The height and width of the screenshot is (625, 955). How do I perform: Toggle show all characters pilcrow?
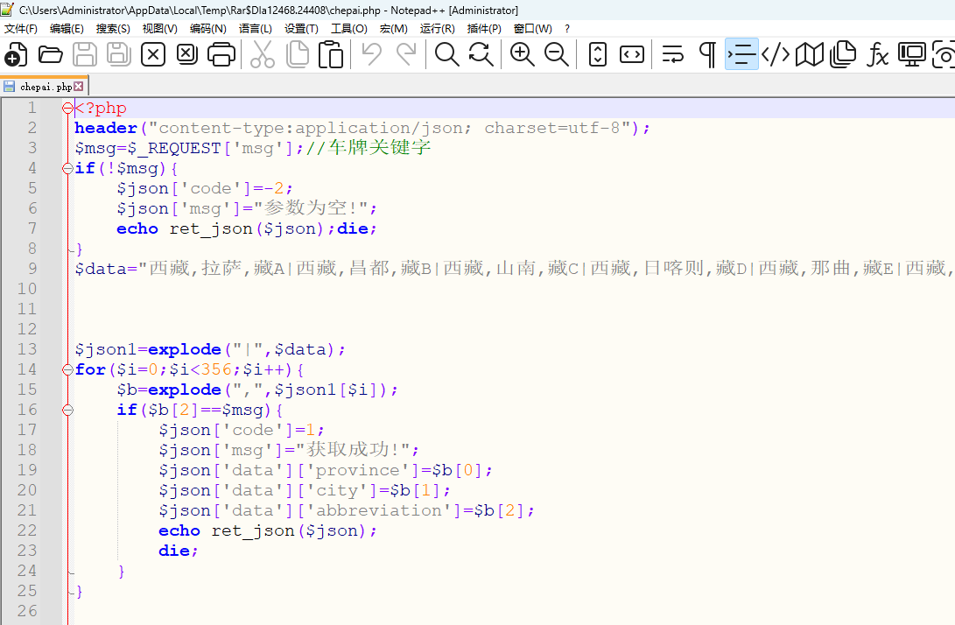click(x=707, y=55)
